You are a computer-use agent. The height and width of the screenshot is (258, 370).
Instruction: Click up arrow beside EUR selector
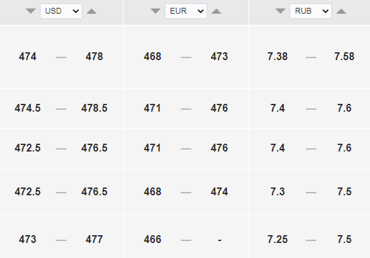(216, 11)
